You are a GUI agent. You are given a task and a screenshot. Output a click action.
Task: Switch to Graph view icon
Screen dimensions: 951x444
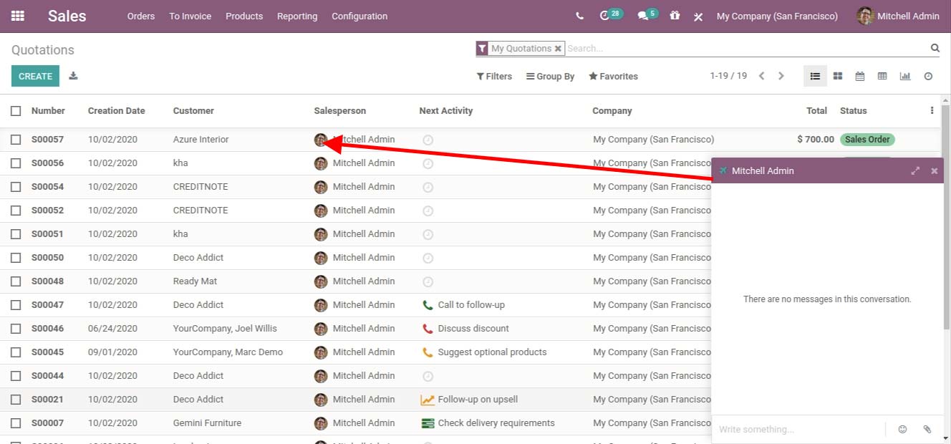(x=905, y=76)
